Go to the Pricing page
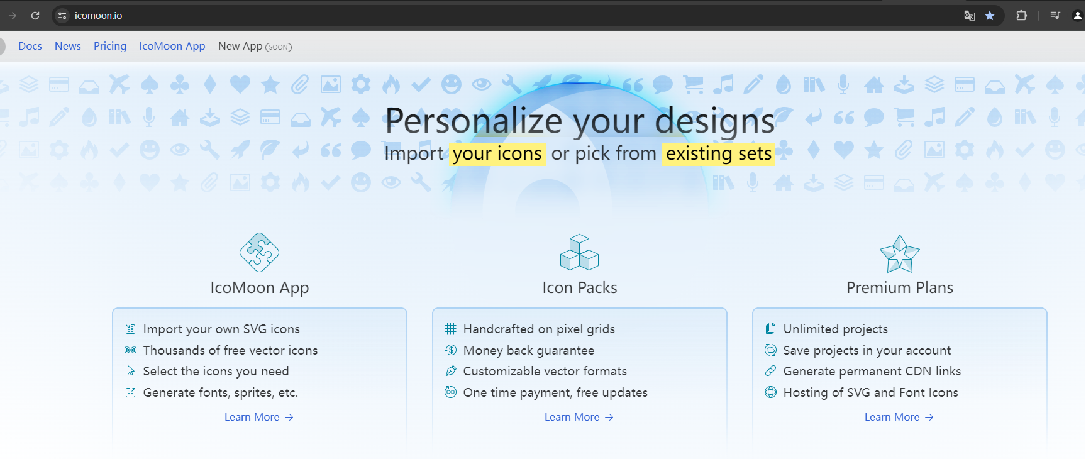The height and width of the screenshot is (459, 1086). point(110,46)
